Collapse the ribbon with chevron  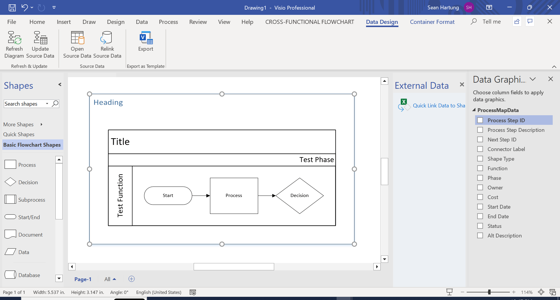pyautogui.click(x=554, y=67)
